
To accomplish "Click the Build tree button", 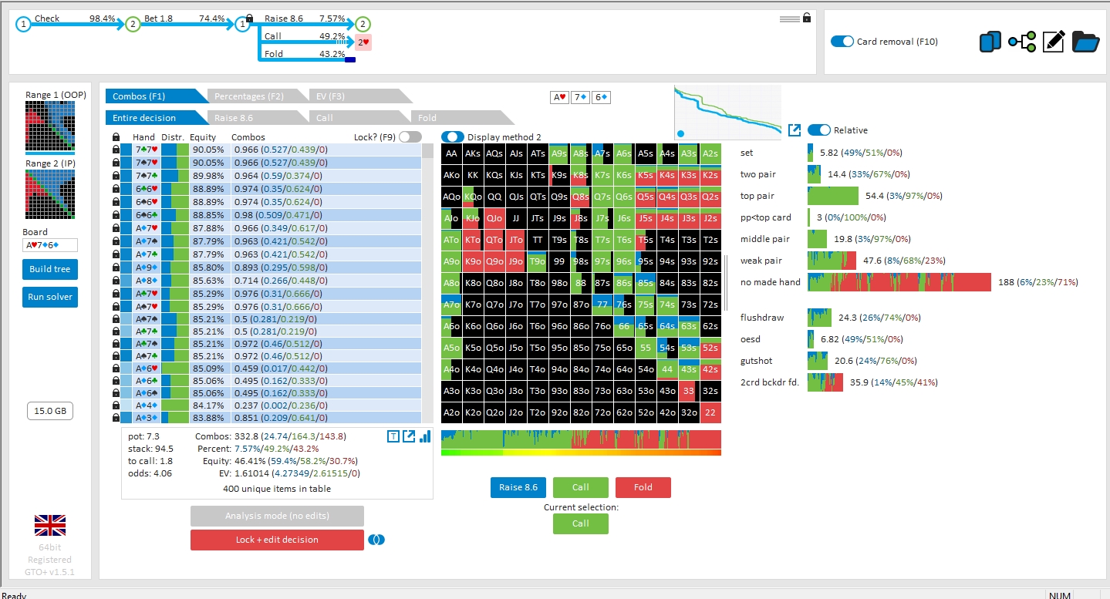I will pyautogui.click(x=50, y=269).
